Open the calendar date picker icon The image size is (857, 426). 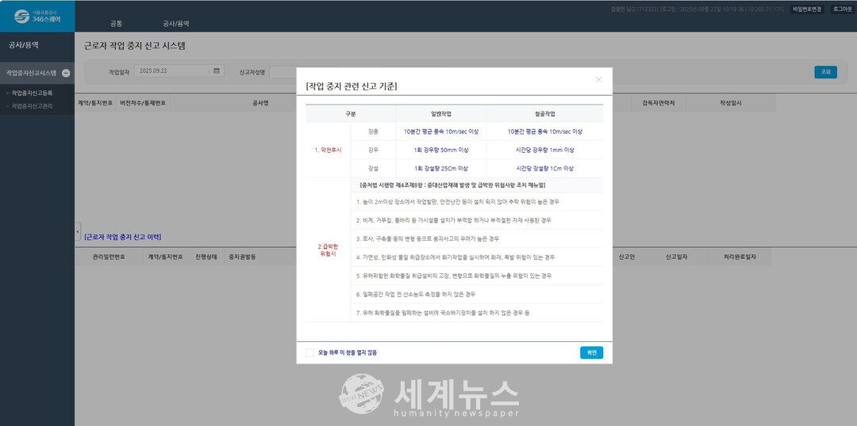pyautogui.click(x=216, y=71)
